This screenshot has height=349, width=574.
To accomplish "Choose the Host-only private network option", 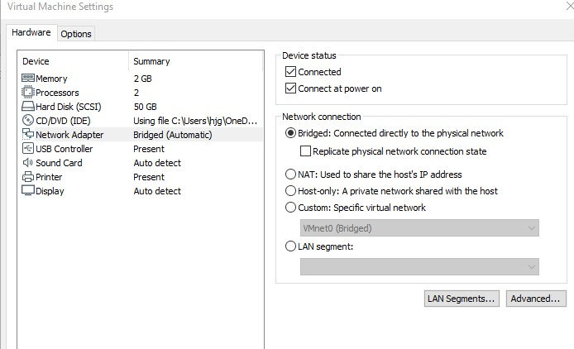I will point(290,191).
